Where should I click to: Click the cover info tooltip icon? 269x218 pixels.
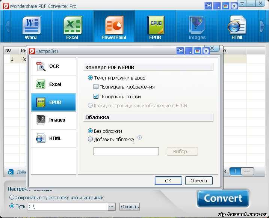coord(140,137)
